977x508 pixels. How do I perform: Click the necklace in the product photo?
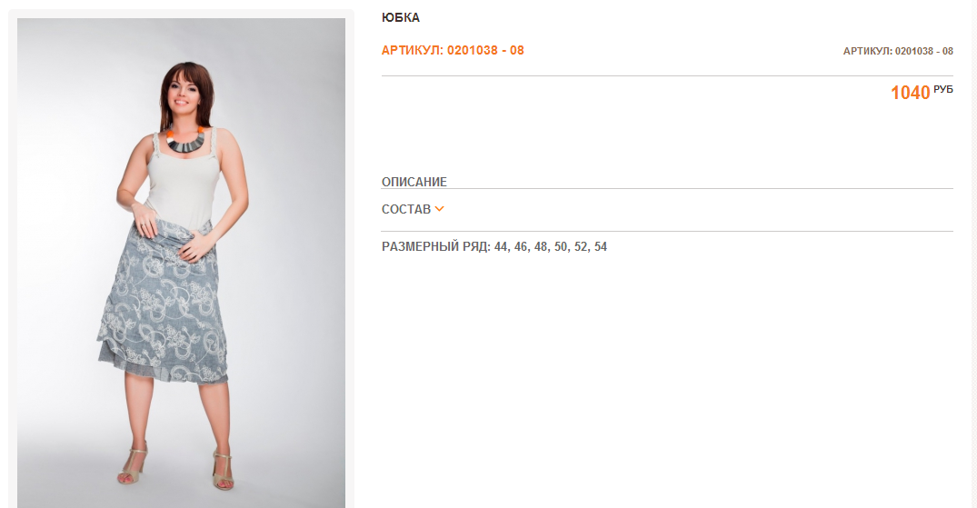185,140
